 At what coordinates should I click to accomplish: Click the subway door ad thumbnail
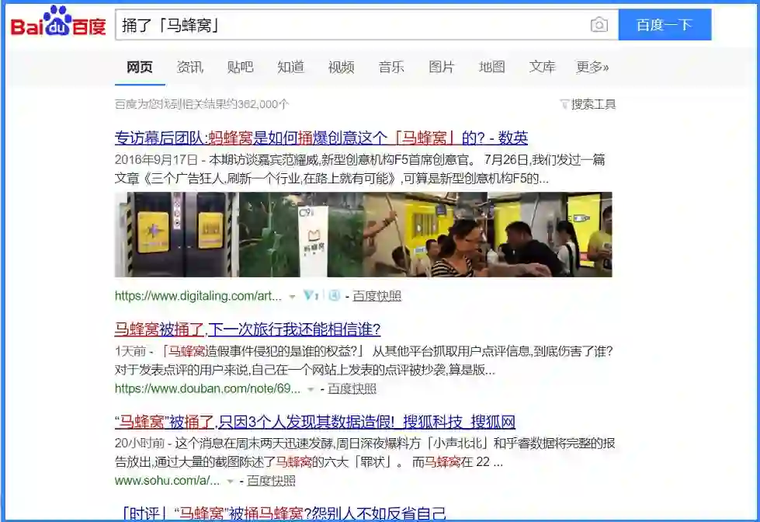[x=177, y=235]
